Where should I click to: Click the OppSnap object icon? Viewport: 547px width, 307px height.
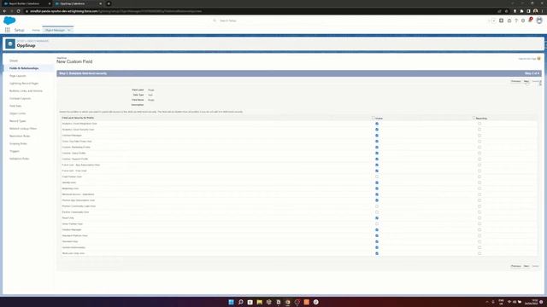click(10, 43)
